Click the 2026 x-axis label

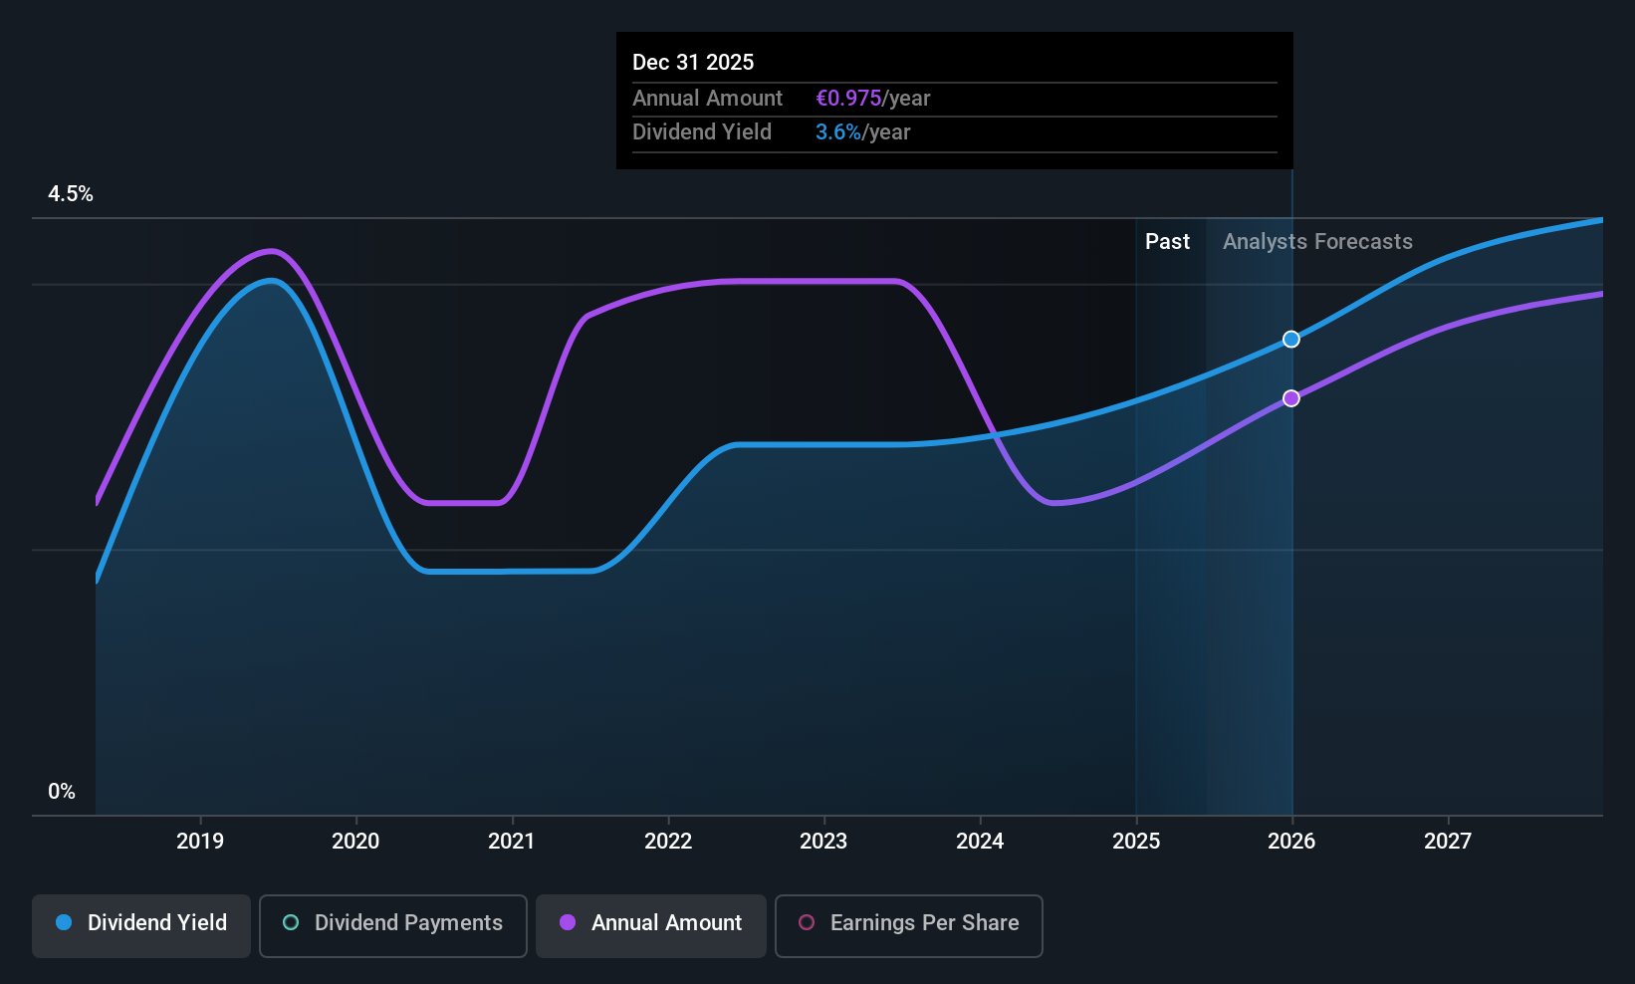coord(1291,842)
